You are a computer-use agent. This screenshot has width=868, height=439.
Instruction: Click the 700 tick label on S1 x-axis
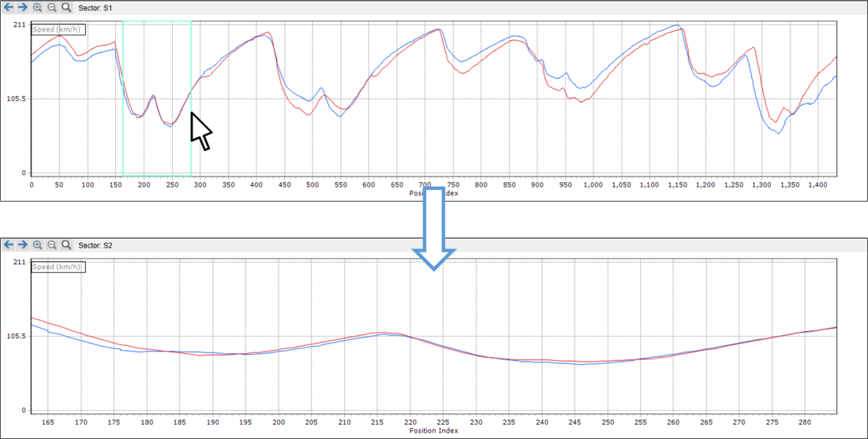coord(425,185)
